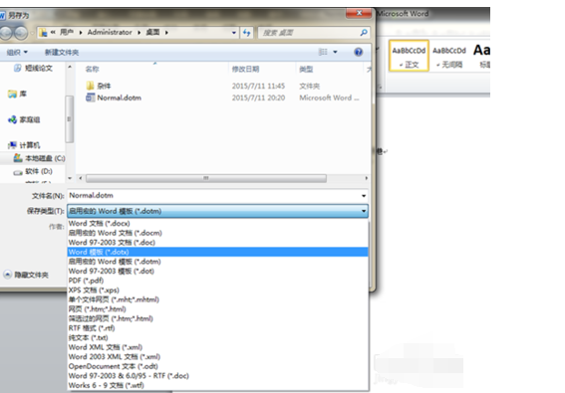
Task: Select 计算机 in navigation pane
Action: tap(24, 145)
